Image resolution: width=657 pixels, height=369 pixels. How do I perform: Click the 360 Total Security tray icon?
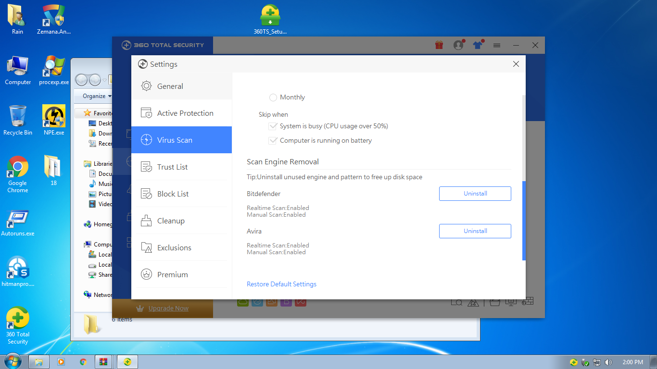(574, 362)
